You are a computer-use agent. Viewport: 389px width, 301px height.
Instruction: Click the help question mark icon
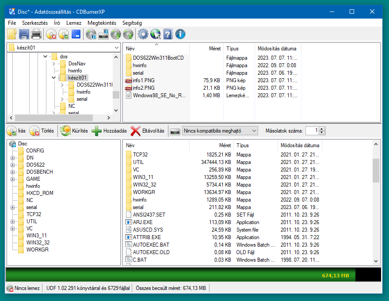click(x=168, y=34)
